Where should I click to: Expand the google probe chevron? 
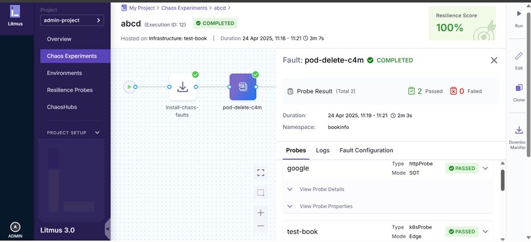[486, 168]
